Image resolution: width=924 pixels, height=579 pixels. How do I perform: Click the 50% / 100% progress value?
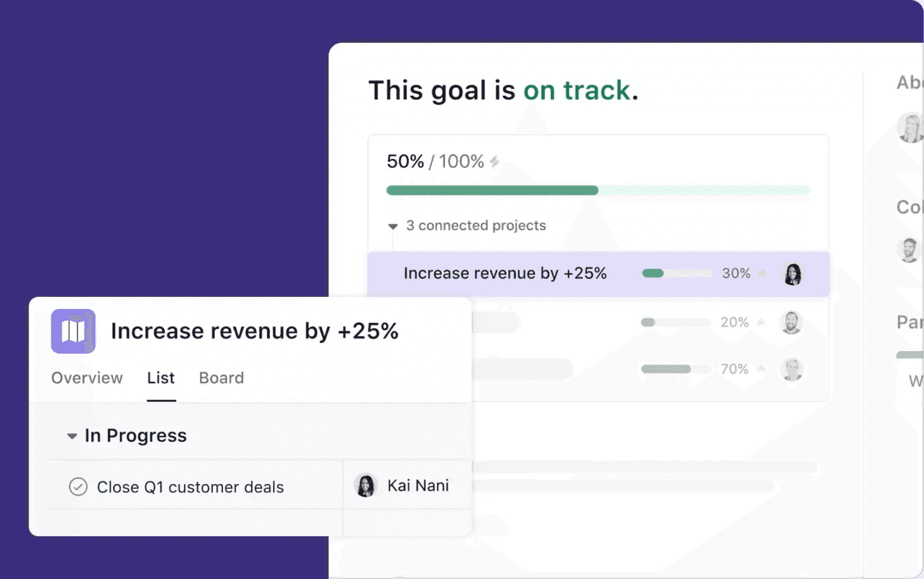(436, 162)
